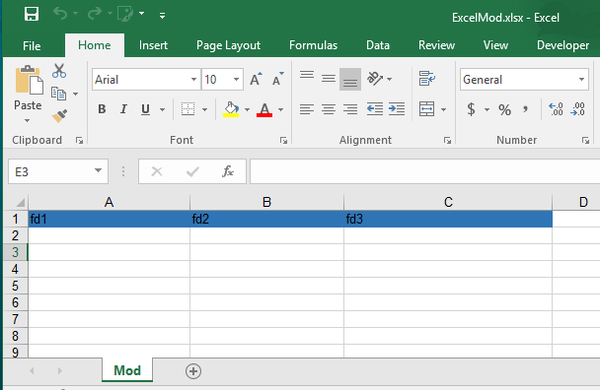Open the File tab

click(32, 46)
